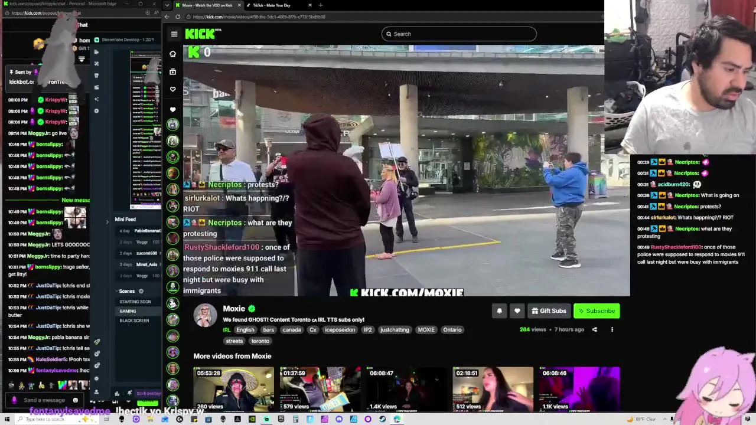Collapse the Mini Feed panel in Streamlabs
Screen dimensions: 756x425
(107, 222)
